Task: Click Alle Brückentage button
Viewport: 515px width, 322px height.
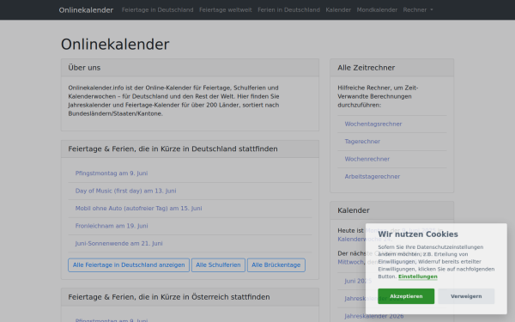Action: click(276, 265)
